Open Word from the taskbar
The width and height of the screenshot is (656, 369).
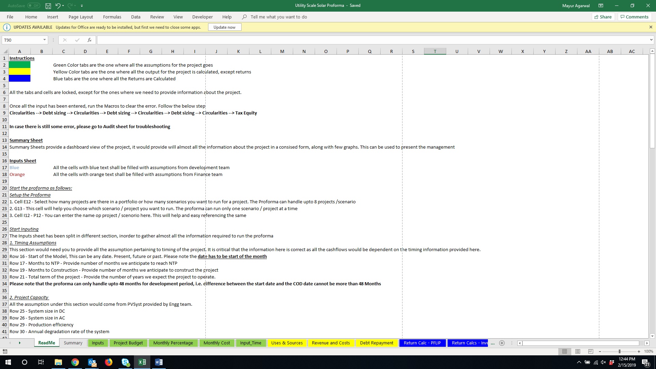click(159, 362)
